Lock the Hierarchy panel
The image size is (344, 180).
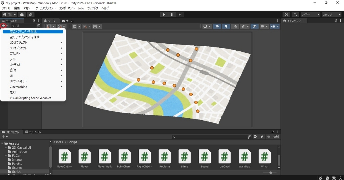(x=34, y=21)
